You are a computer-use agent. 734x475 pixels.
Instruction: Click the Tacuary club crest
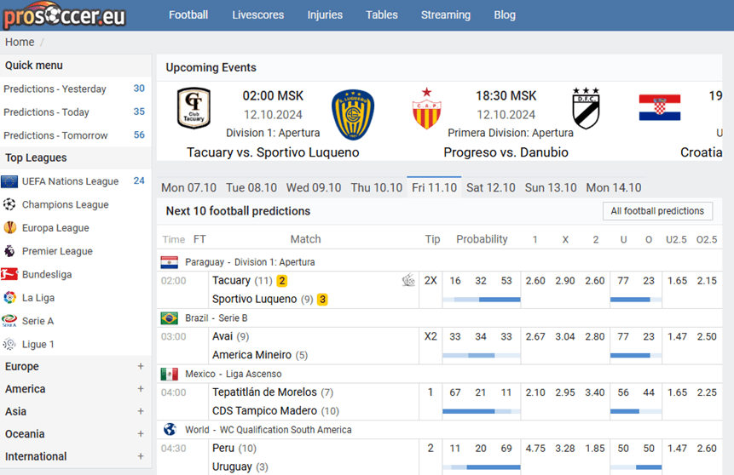pos(194,108)
